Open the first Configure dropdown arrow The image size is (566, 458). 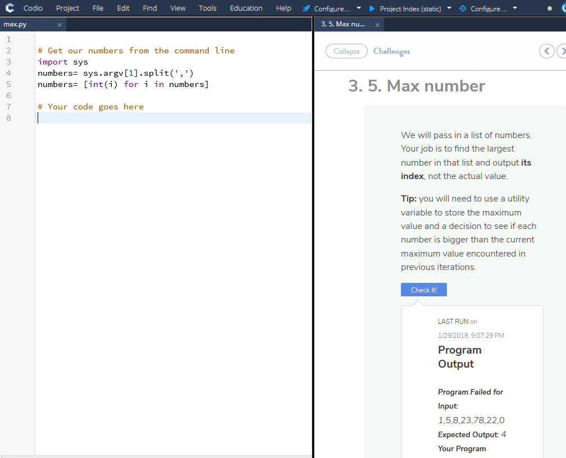358,8
